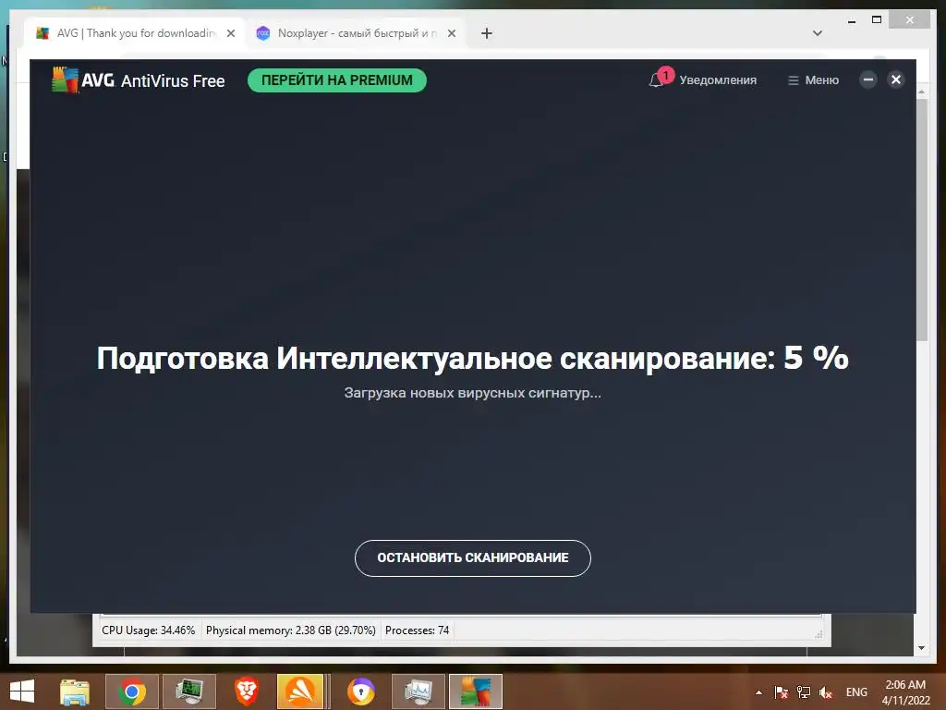946x710 pixels.
Task: Click the Noxplayer tab favicon
Action: coord(262,33)
